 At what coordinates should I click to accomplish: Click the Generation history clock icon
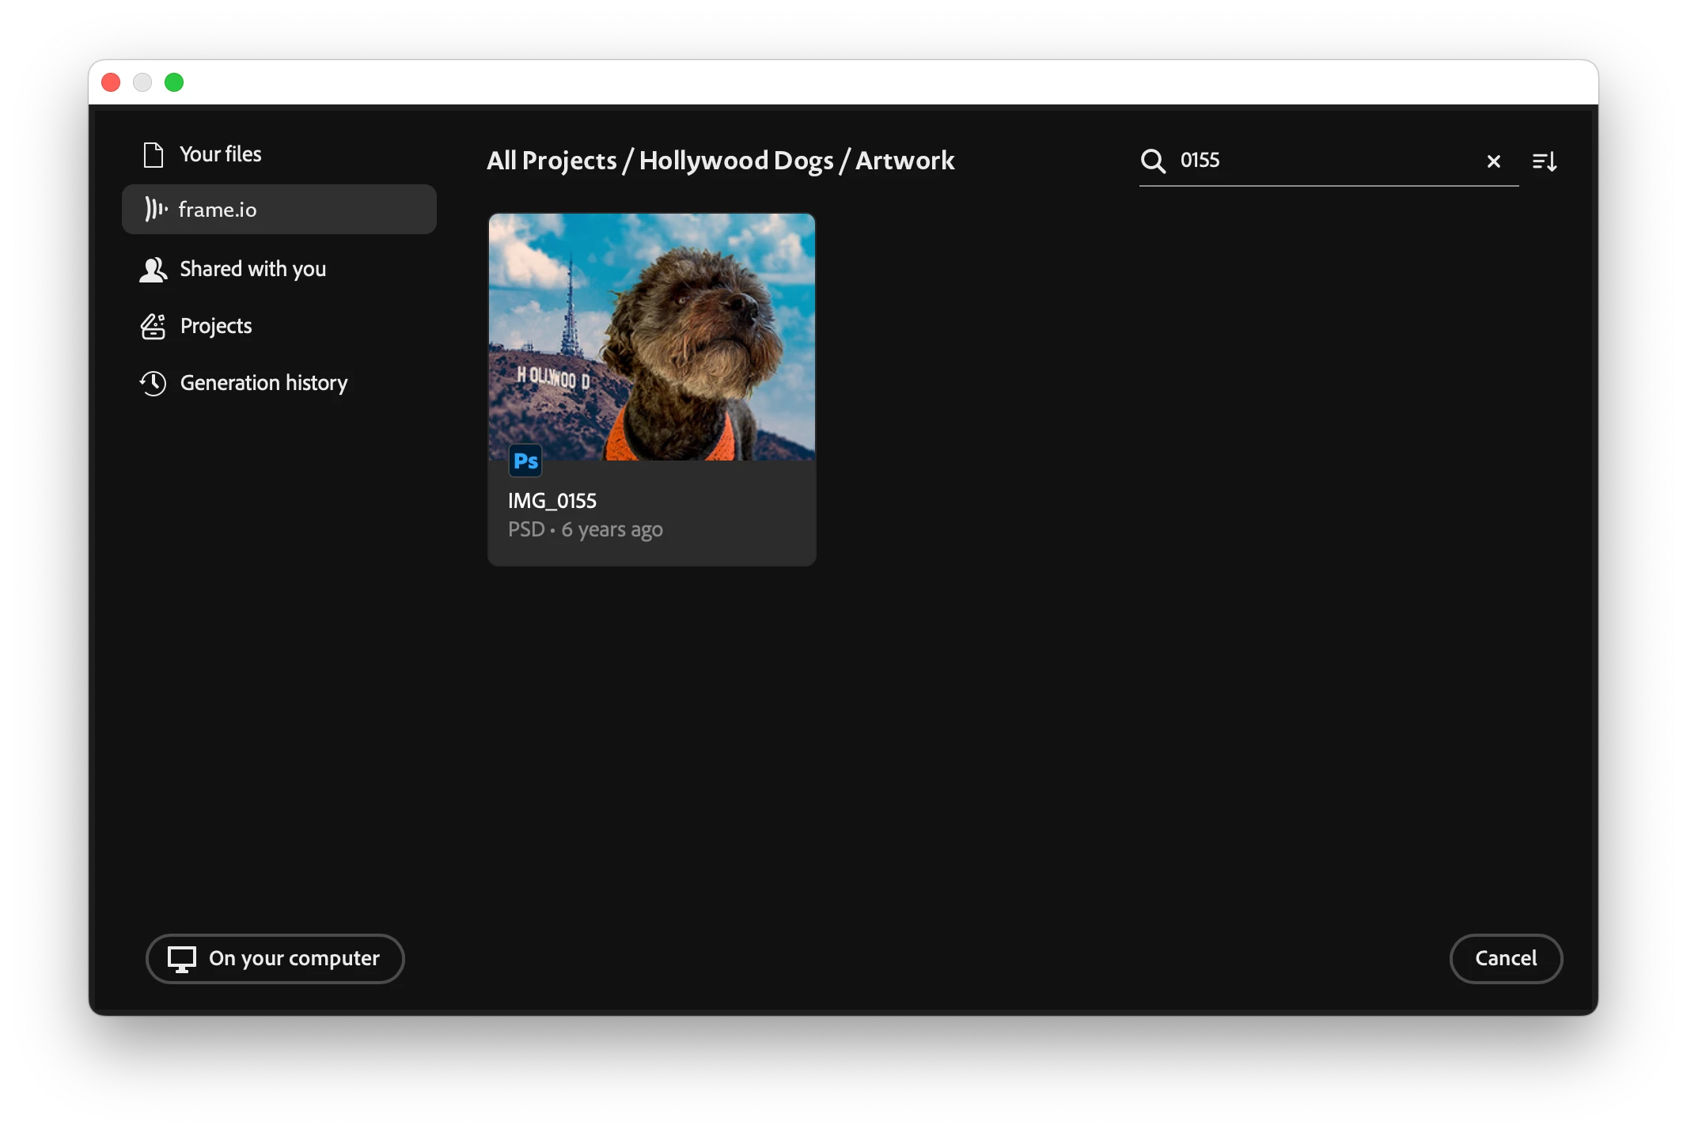point(153,383)
